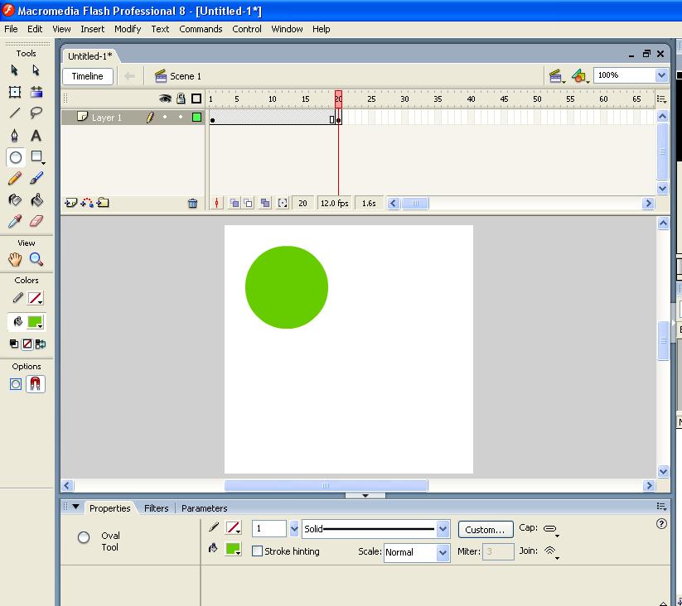
Task: Toggle Snap to Objects magnet
Action: pos(36,384)
